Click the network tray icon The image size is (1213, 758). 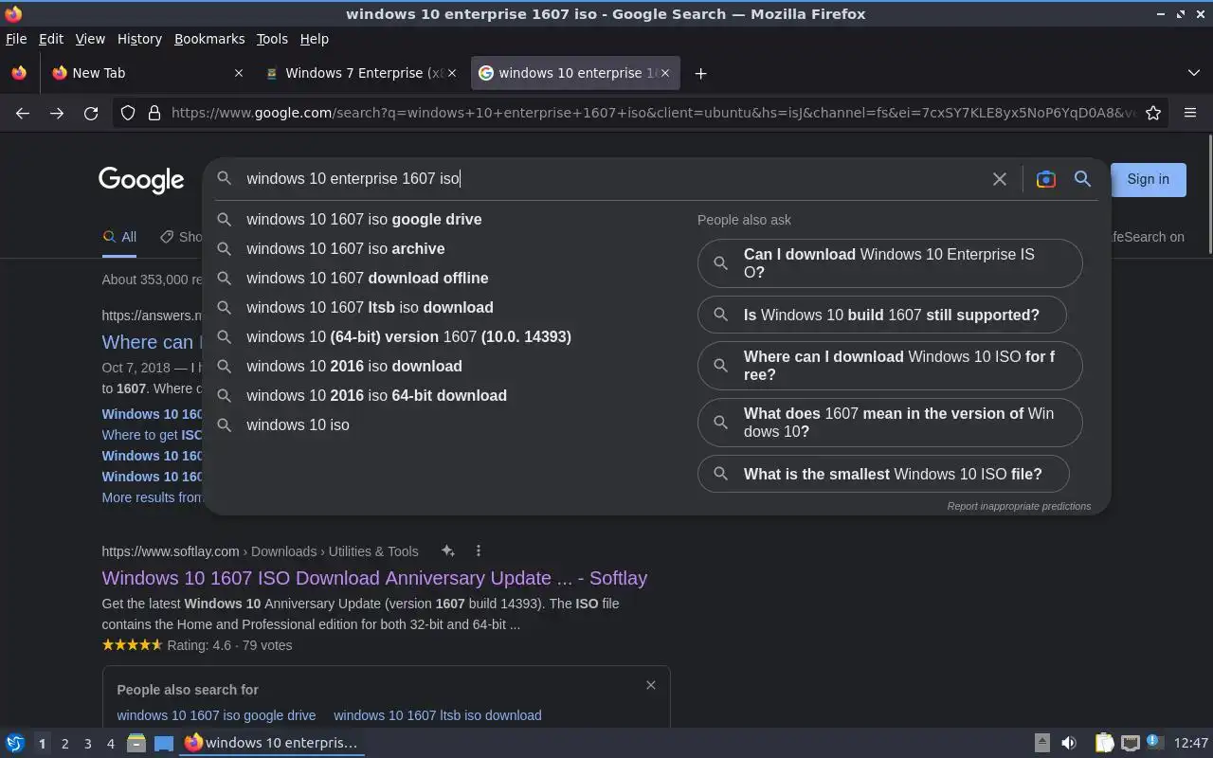(1130, 743)
